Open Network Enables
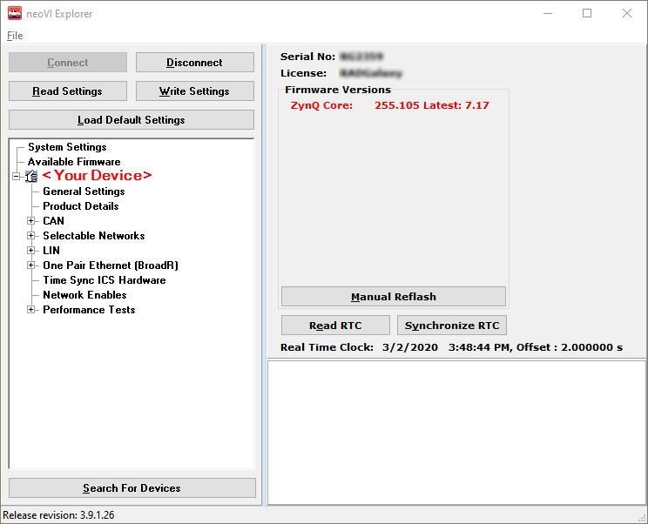The width and height of the screenshot is (648, 524). click(84, 295)
